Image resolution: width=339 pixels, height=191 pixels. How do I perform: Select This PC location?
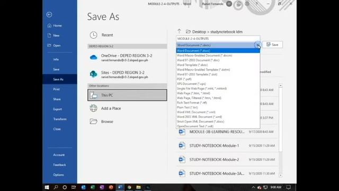click(127, 95)
